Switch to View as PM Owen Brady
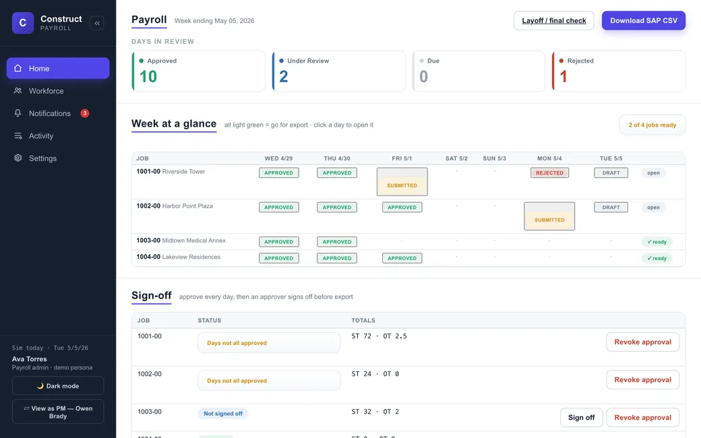Screen dimensions: 701x438 pyautogui.click(x=58, y=412)
